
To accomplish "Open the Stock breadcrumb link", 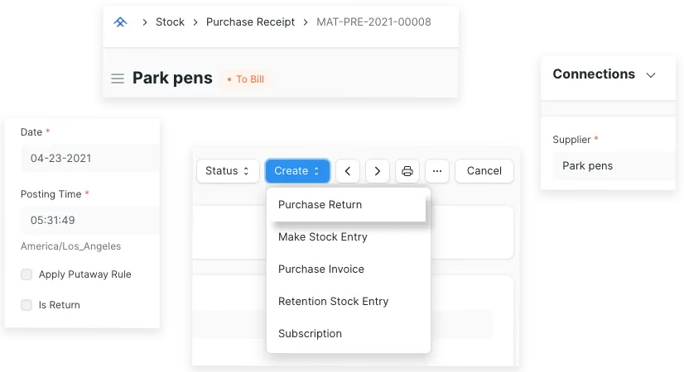I will tap(170, 22).
